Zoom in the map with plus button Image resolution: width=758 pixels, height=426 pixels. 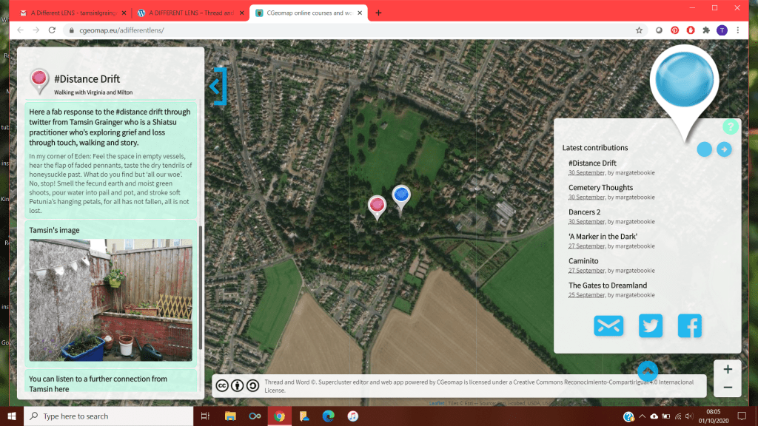[x=728, y=369]
